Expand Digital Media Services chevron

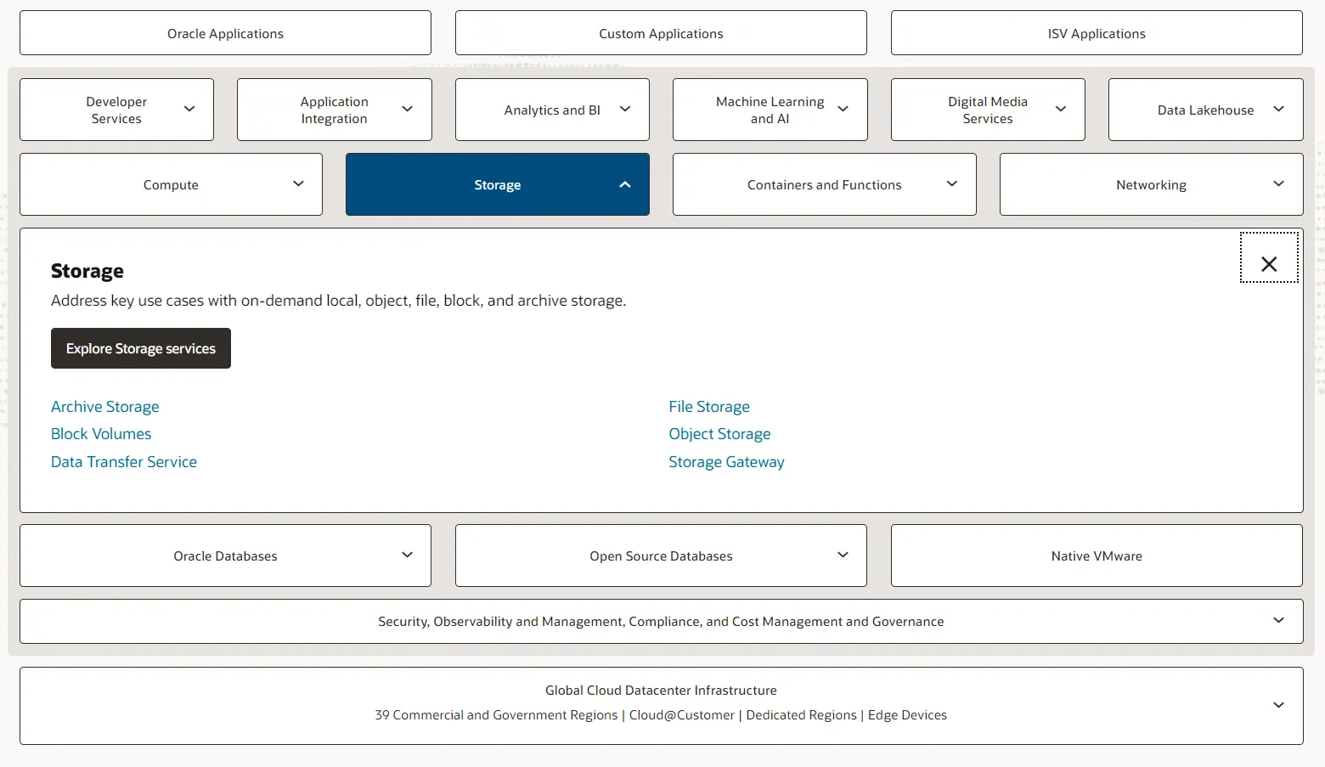(x=1061, y=109)
